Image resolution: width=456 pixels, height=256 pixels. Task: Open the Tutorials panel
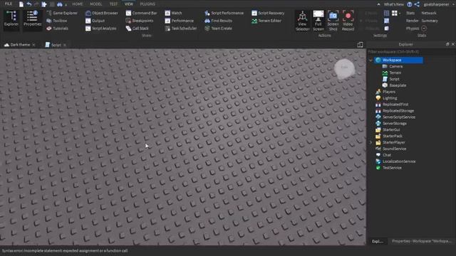point(57,28)
